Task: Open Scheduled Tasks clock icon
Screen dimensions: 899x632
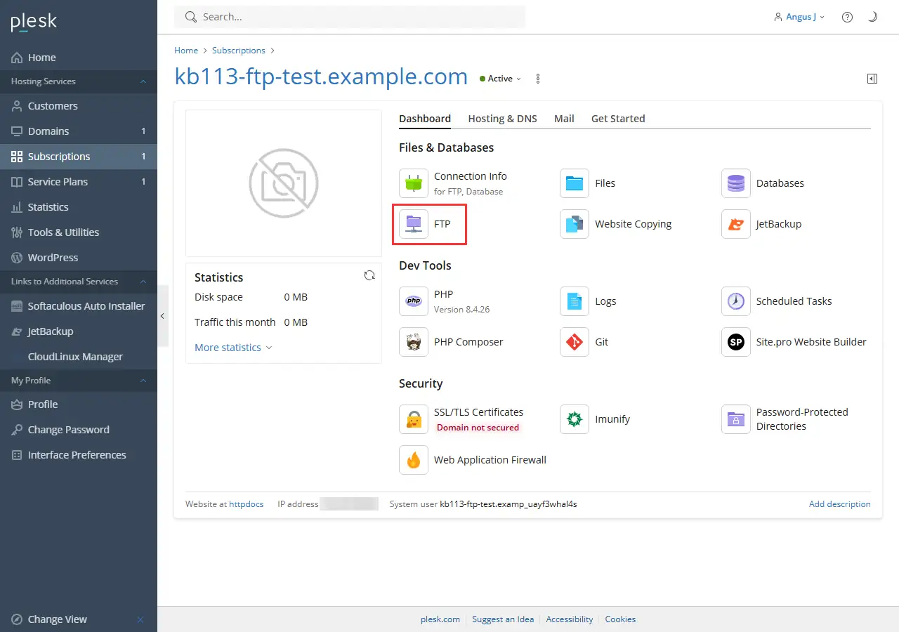Action: click(736, 301)
